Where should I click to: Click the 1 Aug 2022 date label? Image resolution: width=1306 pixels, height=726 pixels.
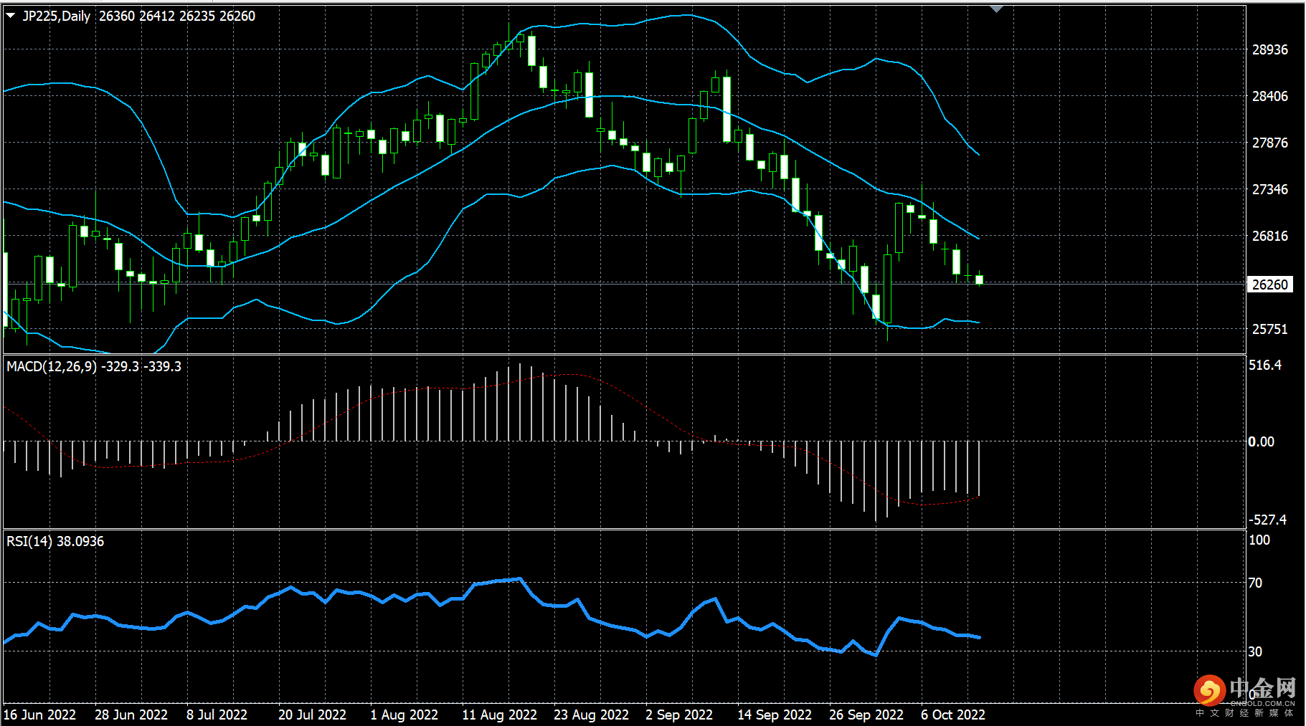pos(404,715)
